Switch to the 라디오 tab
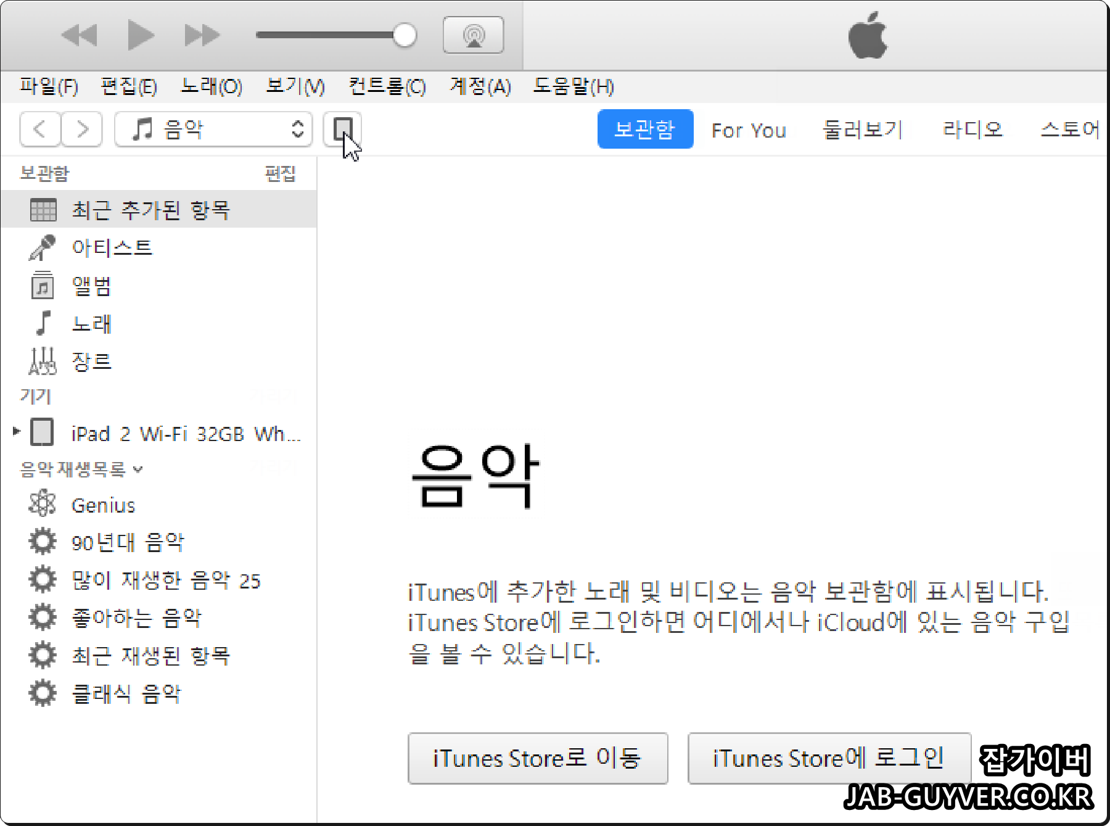The width and height of the screenshot is (1110, 826). pyautogui.click(x=972, y=130)
